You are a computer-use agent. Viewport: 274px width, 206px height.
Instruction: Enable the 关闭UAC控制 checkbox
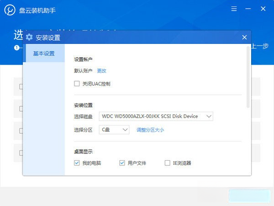77,84
